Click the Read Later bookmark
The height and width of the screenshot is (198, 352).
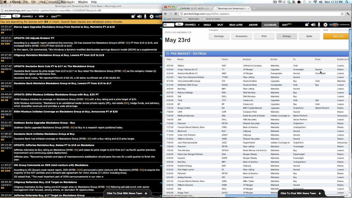tap(192, 19)
